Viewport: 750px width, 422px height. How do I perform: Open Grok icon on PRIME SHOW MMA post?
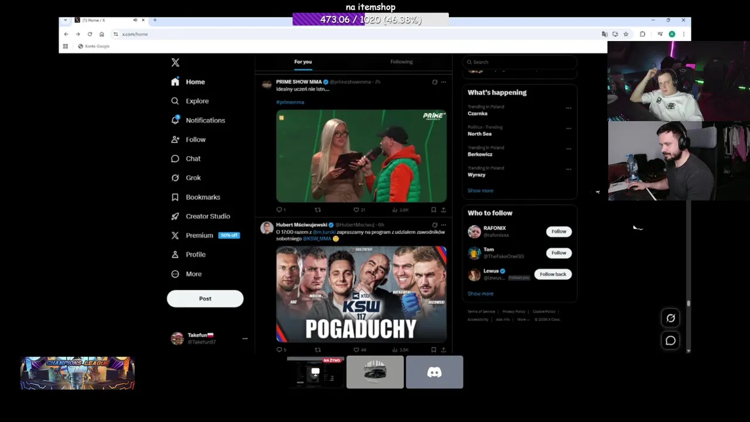tap(435, 82)
